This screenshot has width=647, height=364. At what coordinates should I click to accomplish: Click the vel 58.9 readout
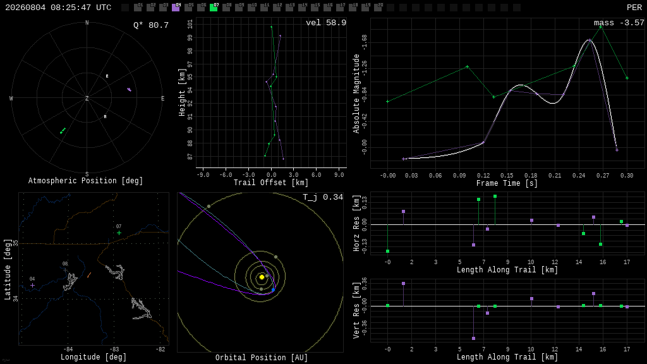(x=326, y=23)
